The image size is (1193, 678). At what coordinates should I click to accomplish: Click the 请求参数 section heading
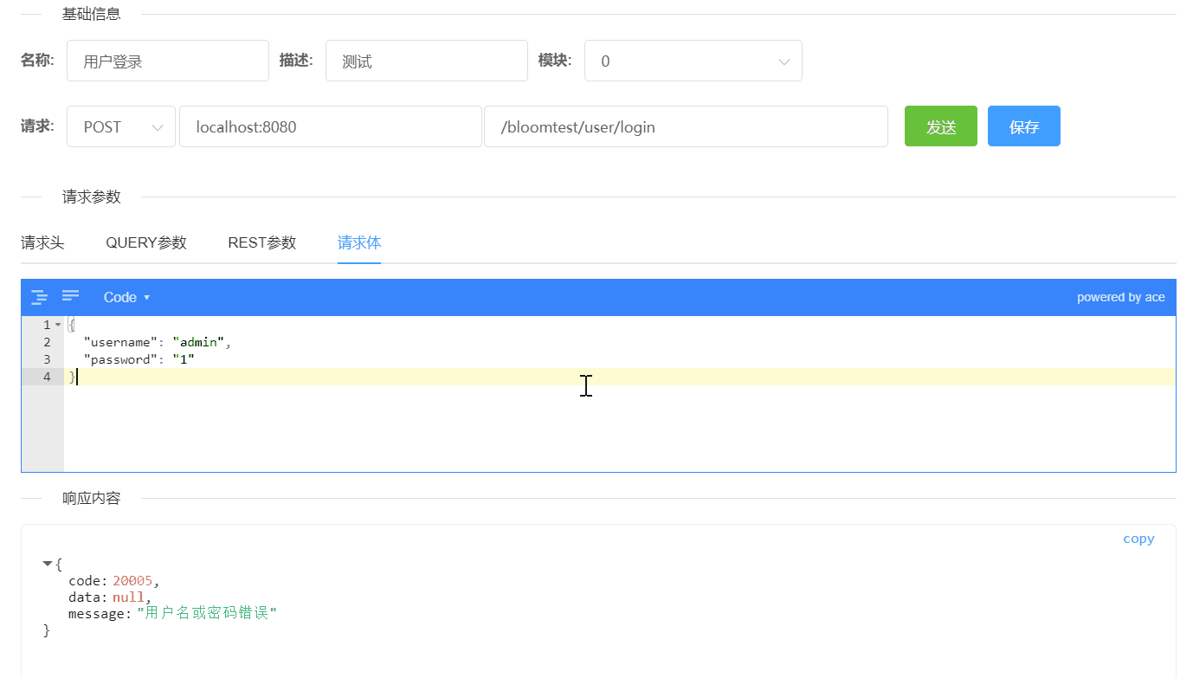point(92,197)
